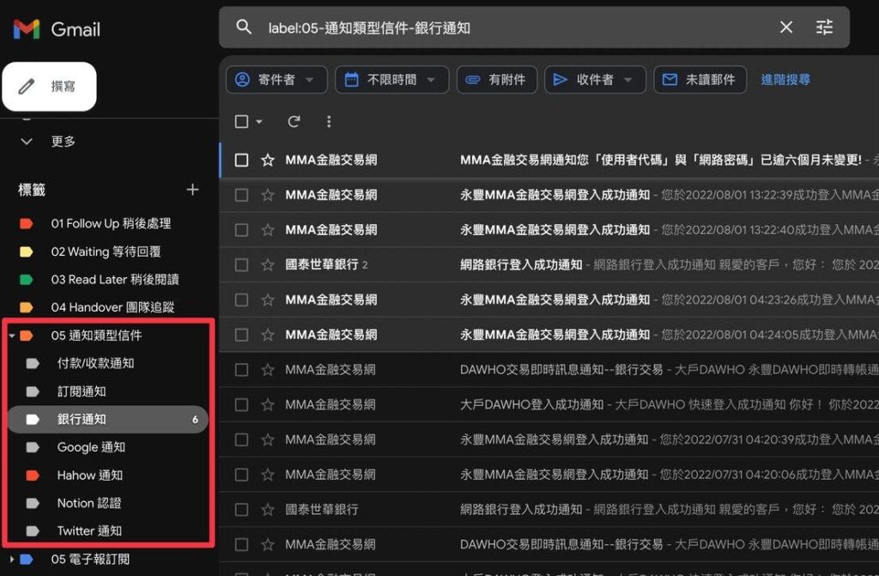
Task: Star the 13:22:39 登入成功通知 email
Action: tap(268, 195)
